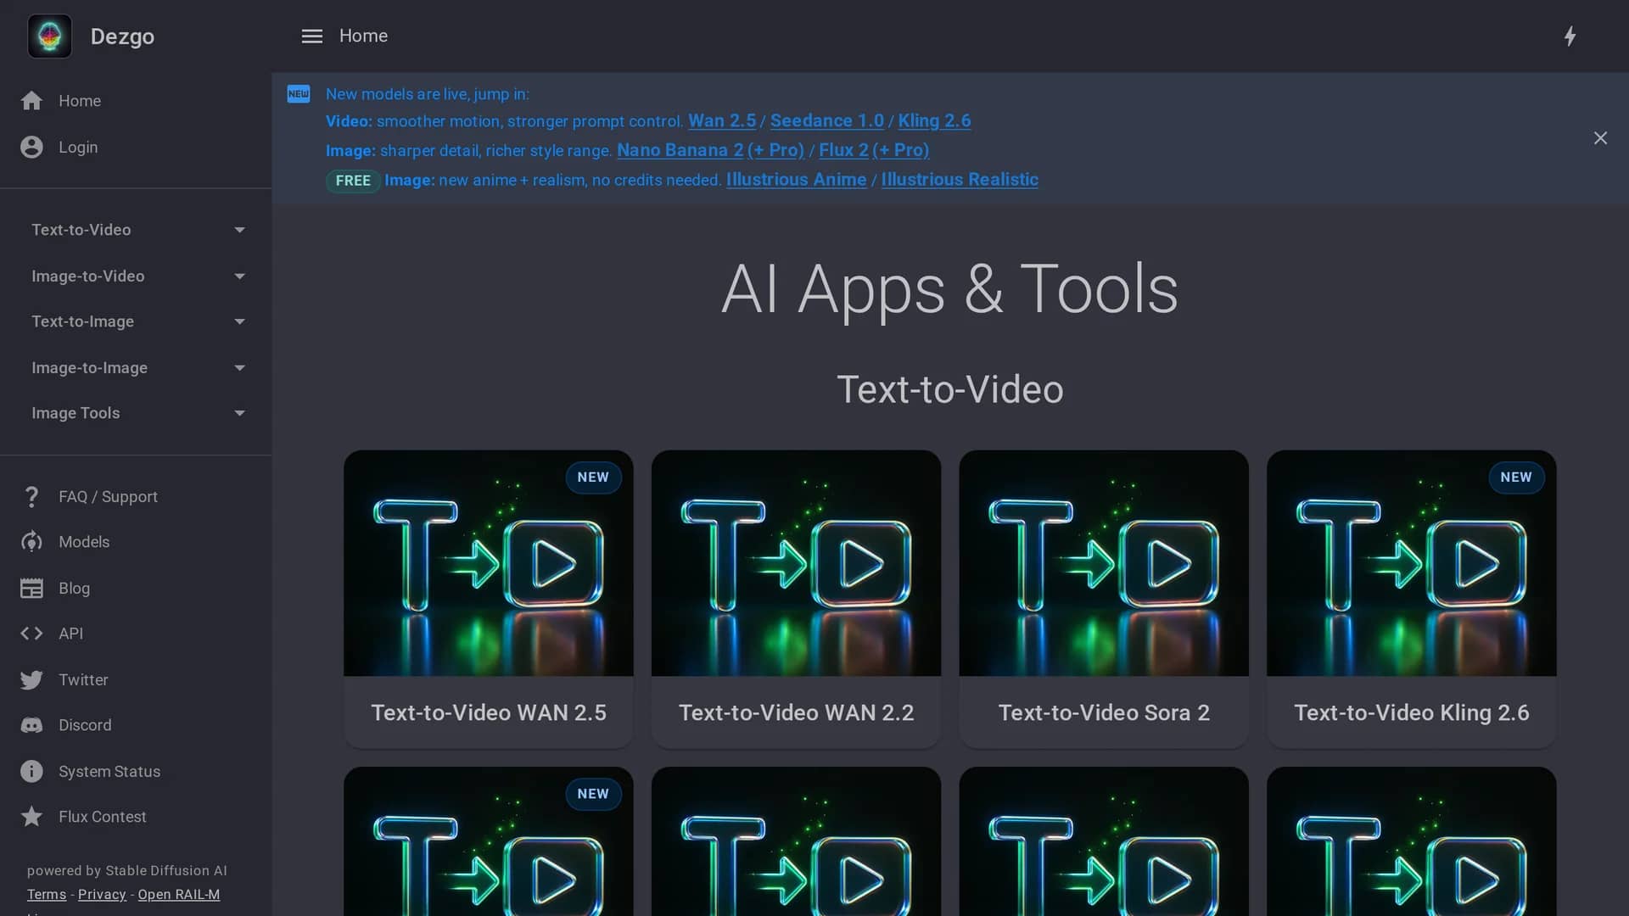Click the Blog icon in sidebar
1629x916 pixels.
[x=31, y=588]
